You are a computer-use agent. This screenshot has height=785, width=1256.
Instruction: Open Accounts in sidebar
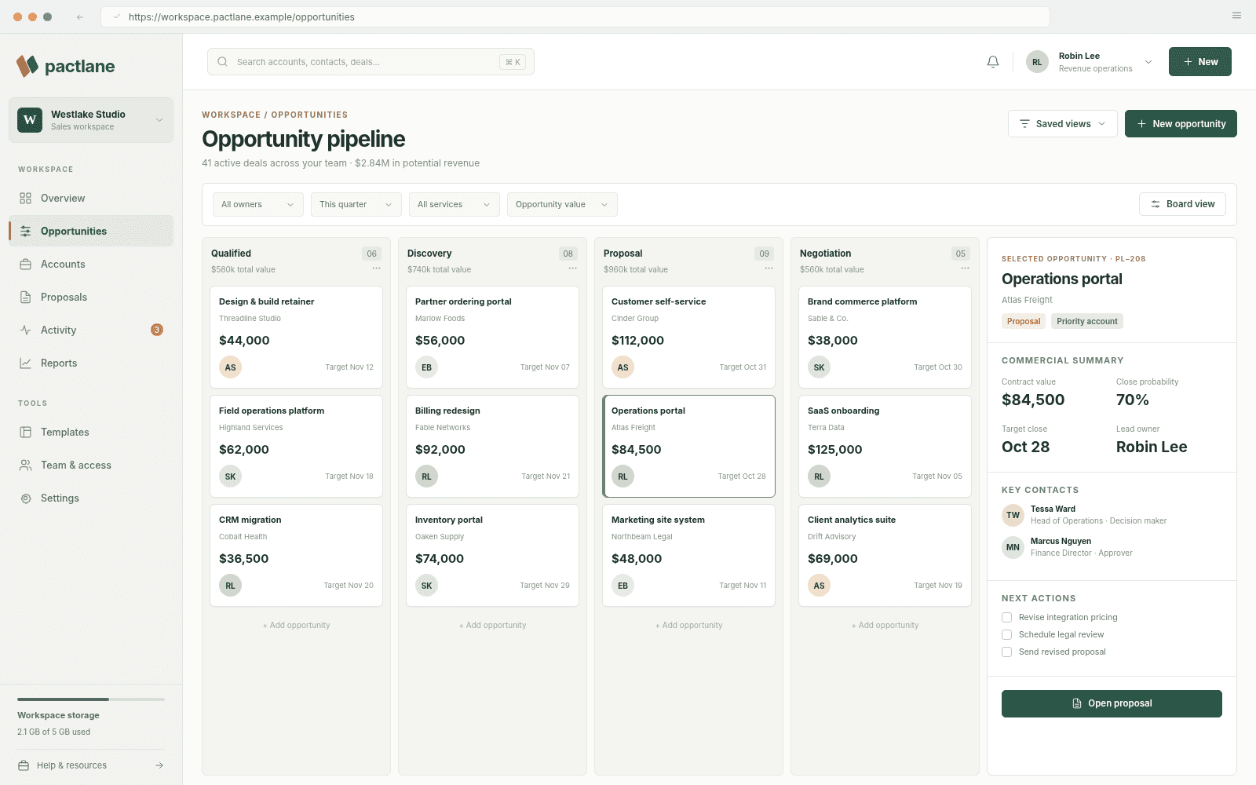[91, 264]
